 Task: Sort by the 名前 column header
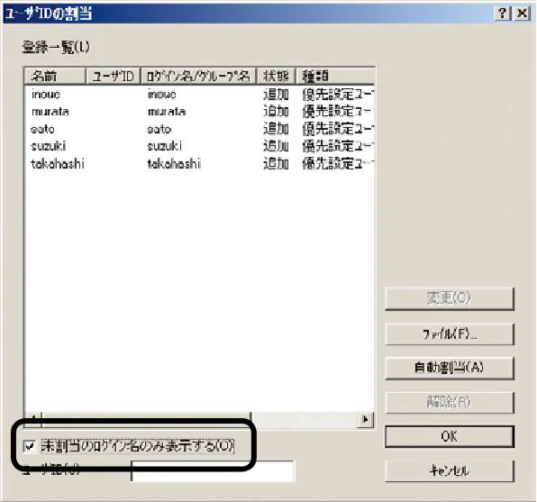coord(55,76)
